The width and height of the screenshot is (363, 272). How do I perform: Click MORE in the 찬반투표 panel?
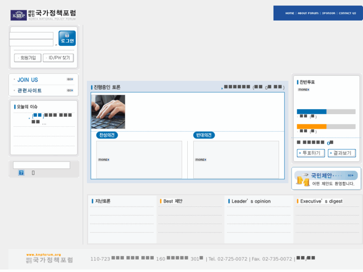coord(304,90)
